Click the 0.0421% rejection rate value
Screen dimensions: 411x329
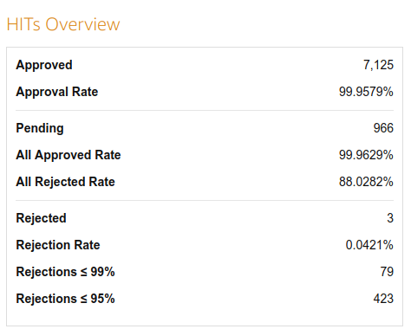pyautogui.click(x=369, y=245)
